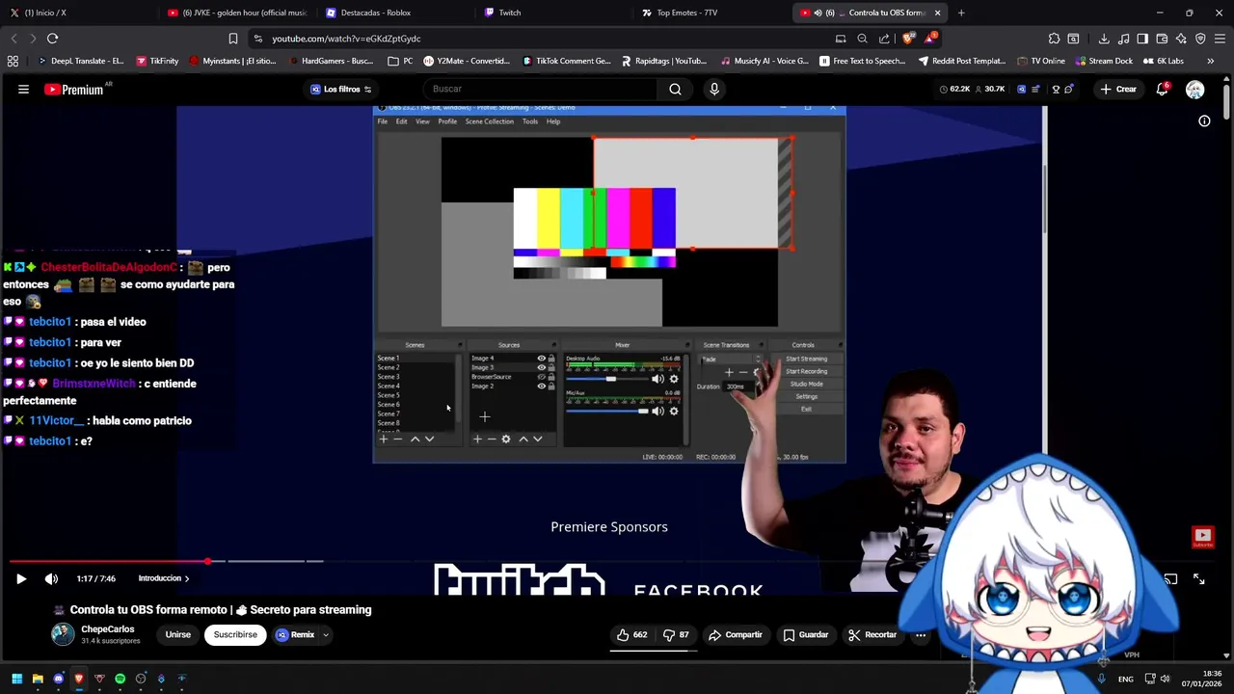This screenshot has height=694, width=1234.
Task: Go back in browser history
Action: point(13,39)
